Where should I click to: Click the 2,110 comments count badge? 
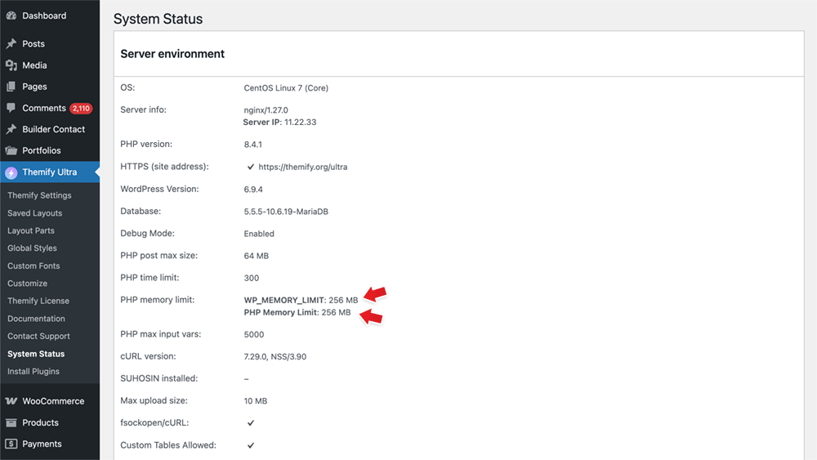[x=81, y=109]
